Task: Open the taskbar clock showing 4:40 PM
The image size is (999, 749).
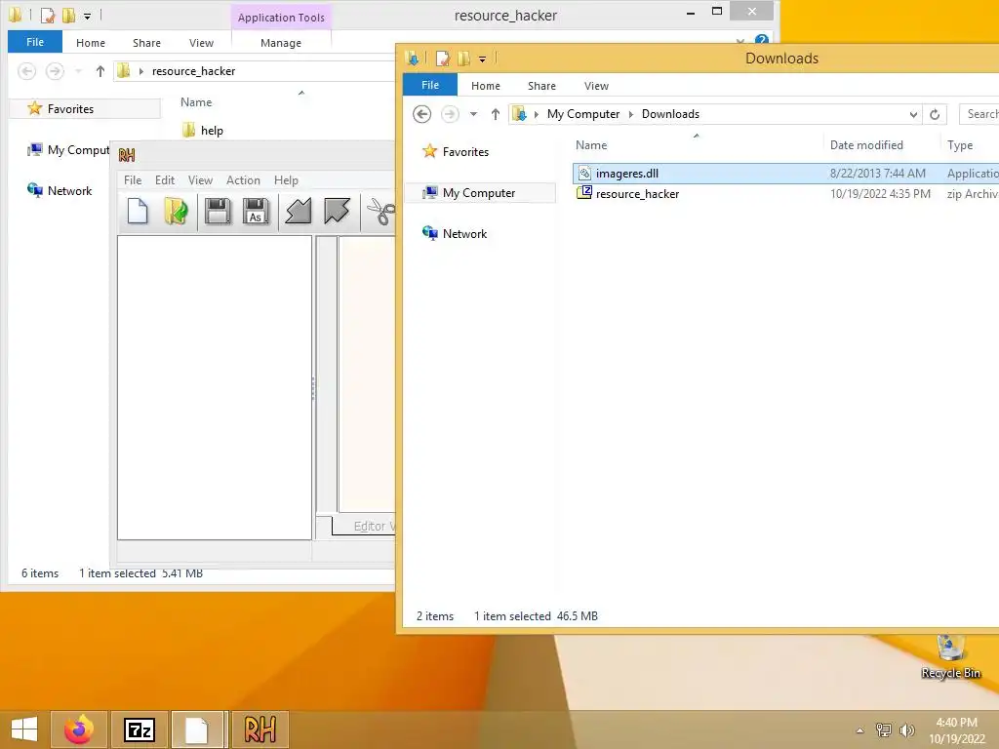Action: 956,730
